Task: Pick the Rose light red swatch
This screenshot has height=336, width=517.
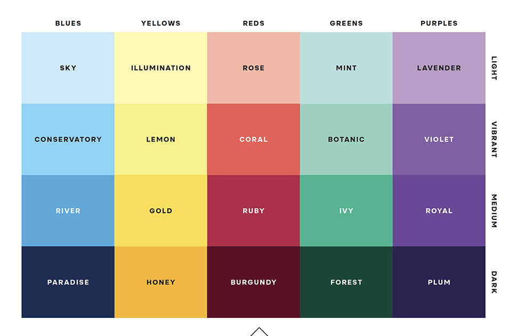Action: coord(253,68)
